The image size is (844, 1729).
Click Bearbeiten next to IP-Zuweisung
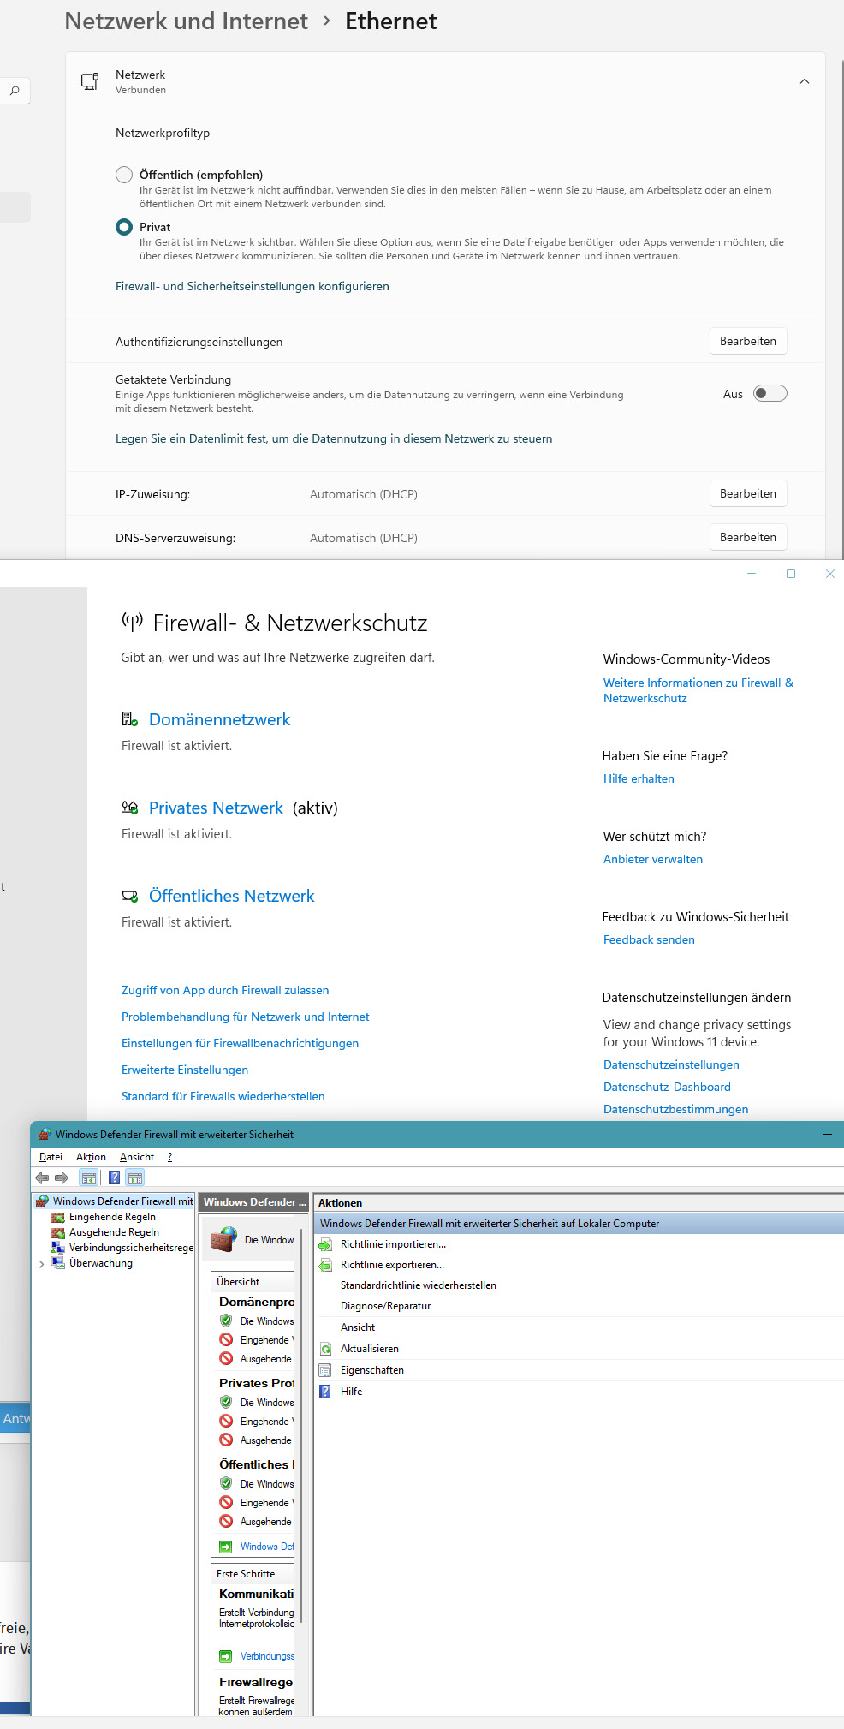point(748,493)
